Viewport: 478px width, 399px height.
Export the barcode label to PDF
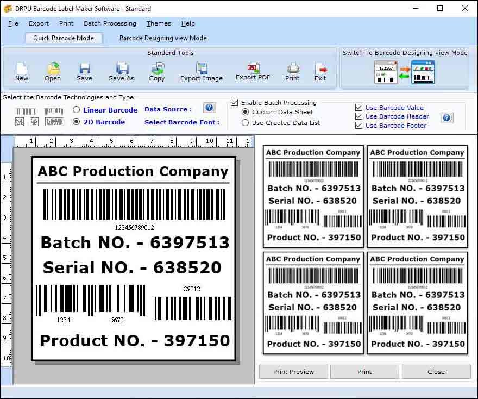[x=253, y=71]
